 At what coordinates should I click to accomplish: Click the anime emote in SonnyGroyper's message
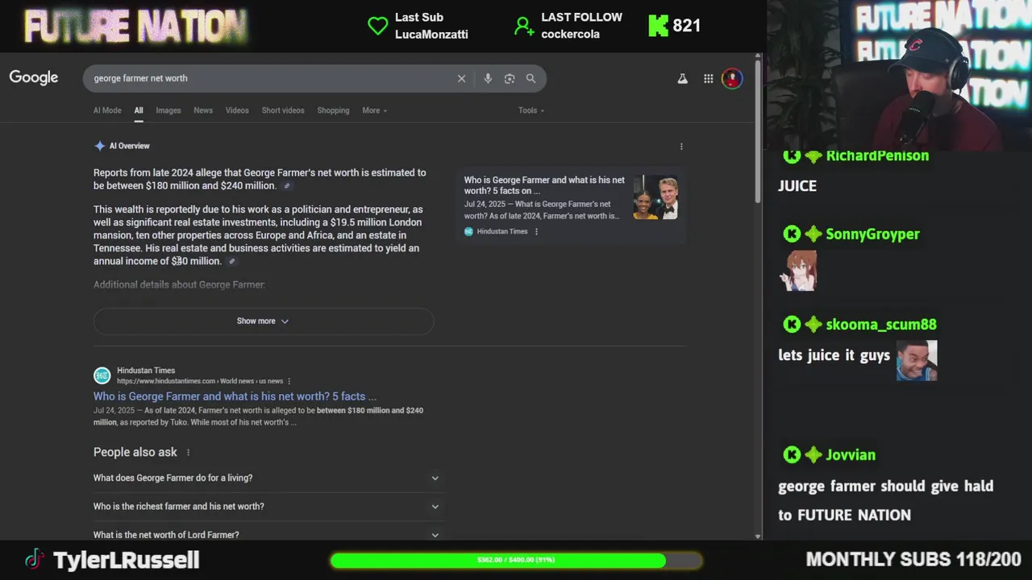(x=797, y=271)
